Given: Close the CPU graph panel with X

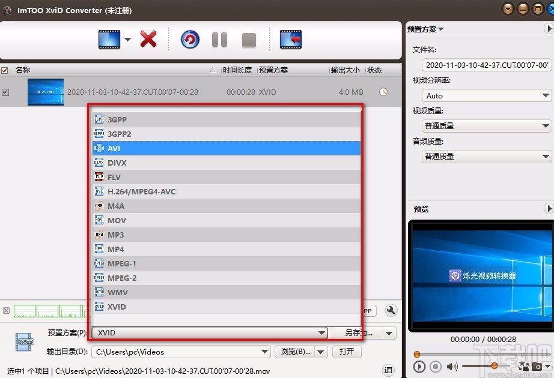Looking at the screenshot, I should tap(6, 311).
